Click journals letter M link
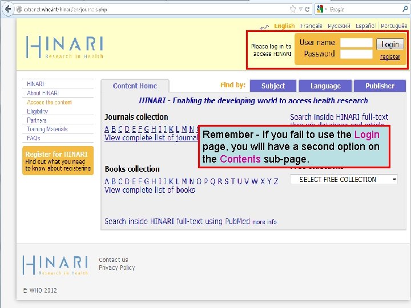 pos(184,129)
